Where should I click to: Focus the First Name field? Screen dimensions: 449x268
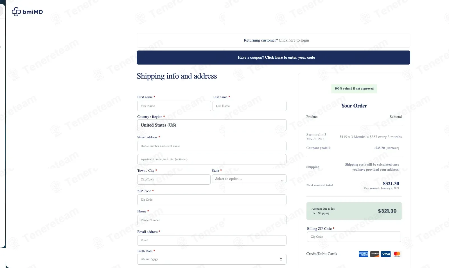(174, 106)
